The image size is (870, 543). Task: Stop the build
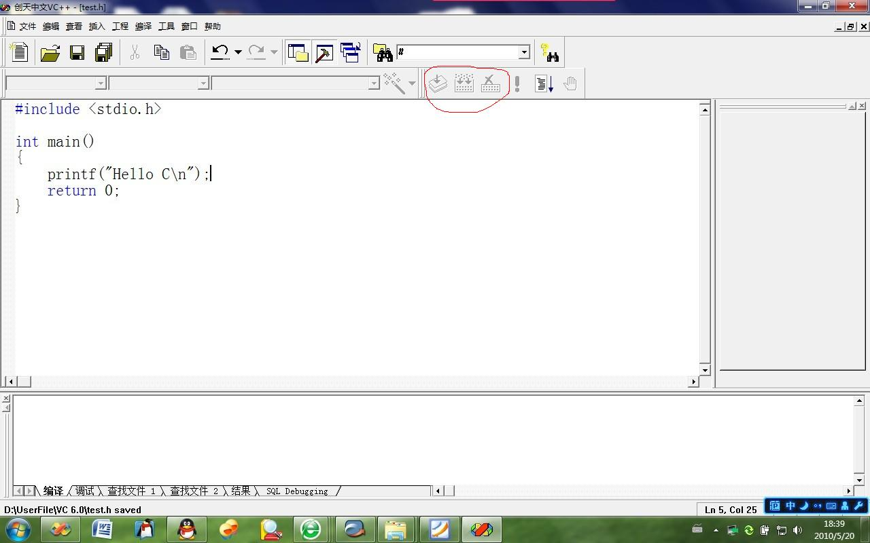click(x=491, y=83)
